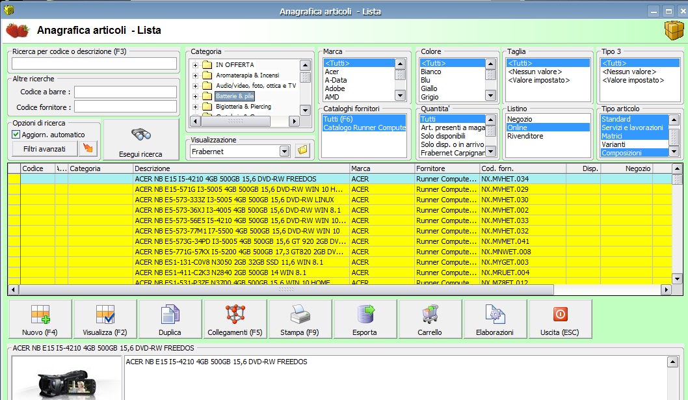Click the Marca list down arrow
Screen dimensions: 688x400
[400, 95]
